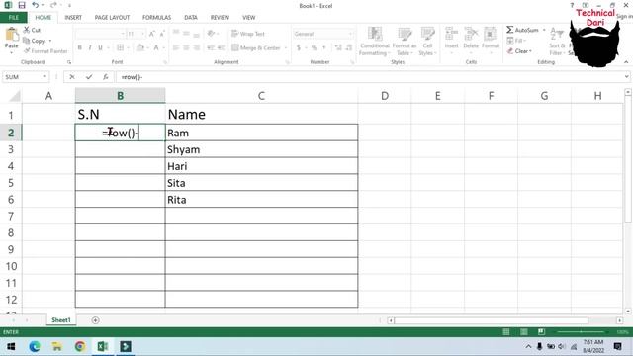
Task: Click column C header
Action: pos(261,96)
